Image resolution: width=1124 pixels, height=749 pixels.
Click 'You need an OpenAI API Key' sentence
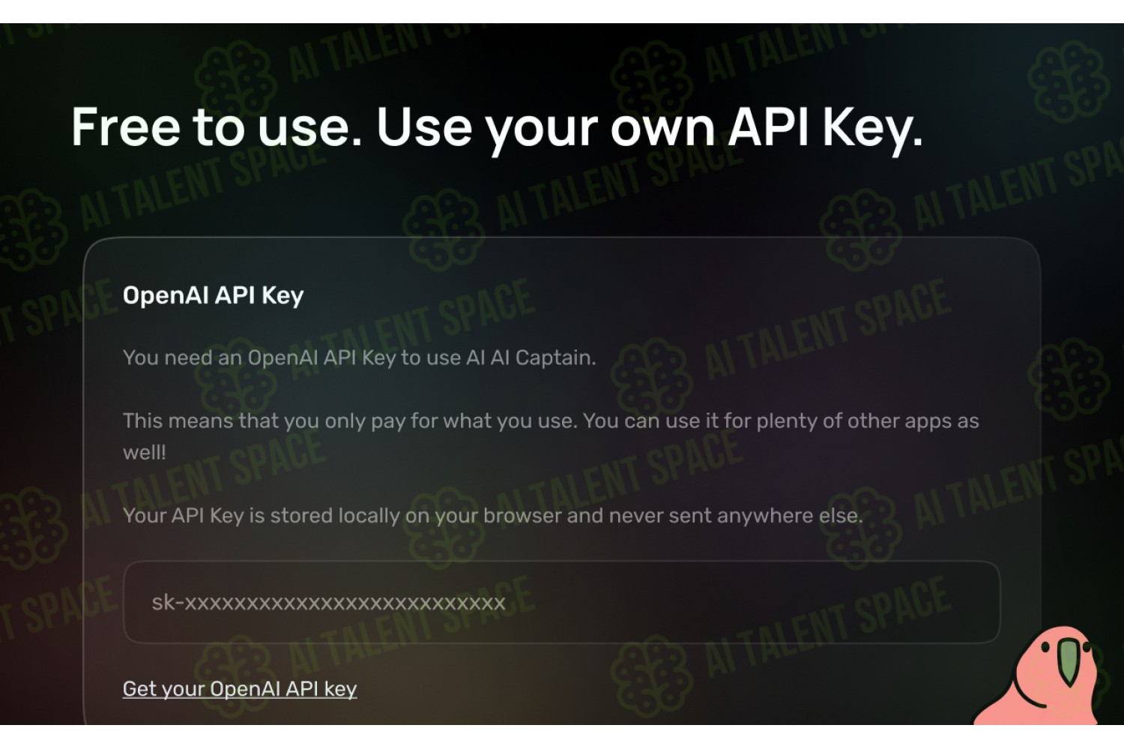click(x=360, y=358)
